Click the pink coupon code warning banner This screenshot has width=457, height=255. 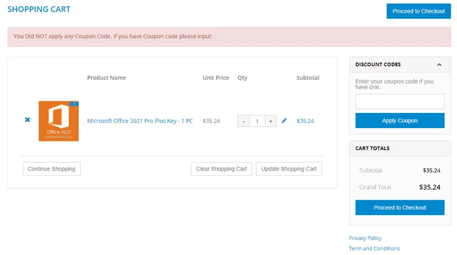(229, 36)
